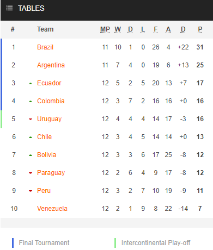This screenshot has width=213, height=250.
Task: Open the Argentina team link
Action: click(51, 65)
